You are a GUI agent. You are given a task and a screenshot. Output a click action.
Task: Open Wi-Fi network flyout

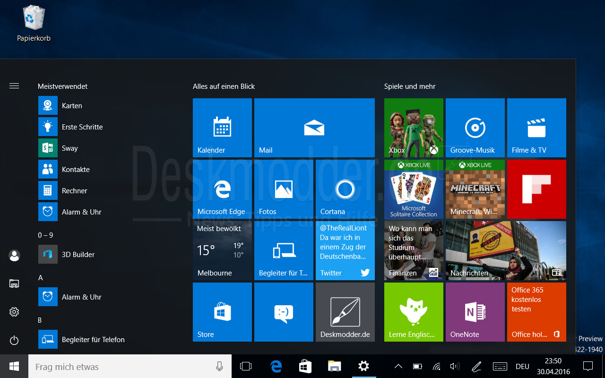point(436,366)
